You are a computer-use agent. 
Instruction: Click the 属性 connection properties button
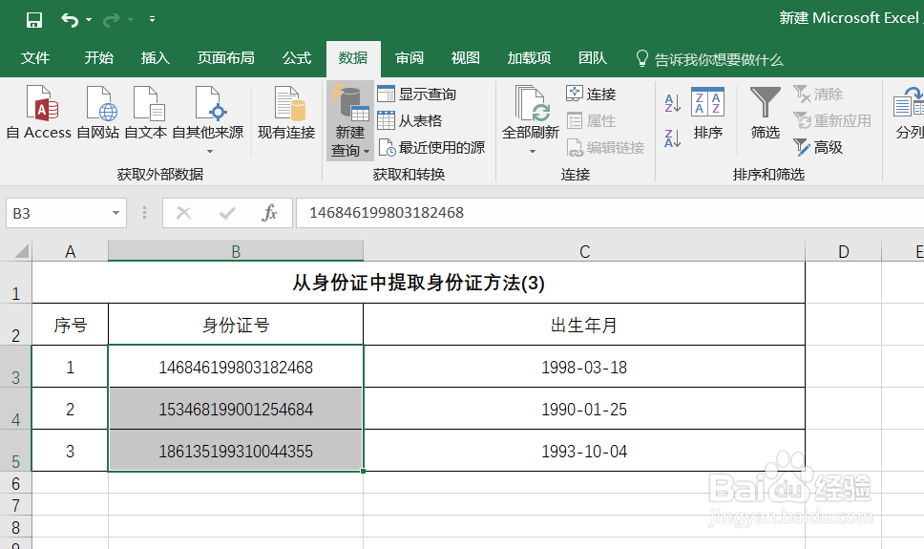[x=591, y=121]
